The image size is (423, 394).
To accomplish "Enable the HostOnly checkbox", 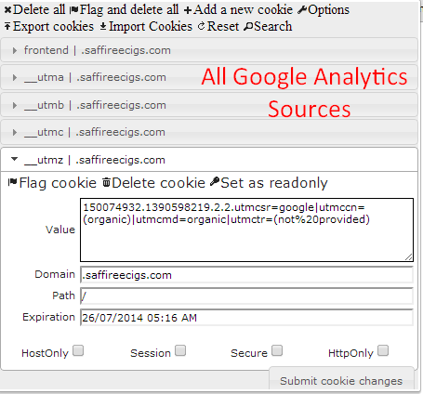I will 78,351.
